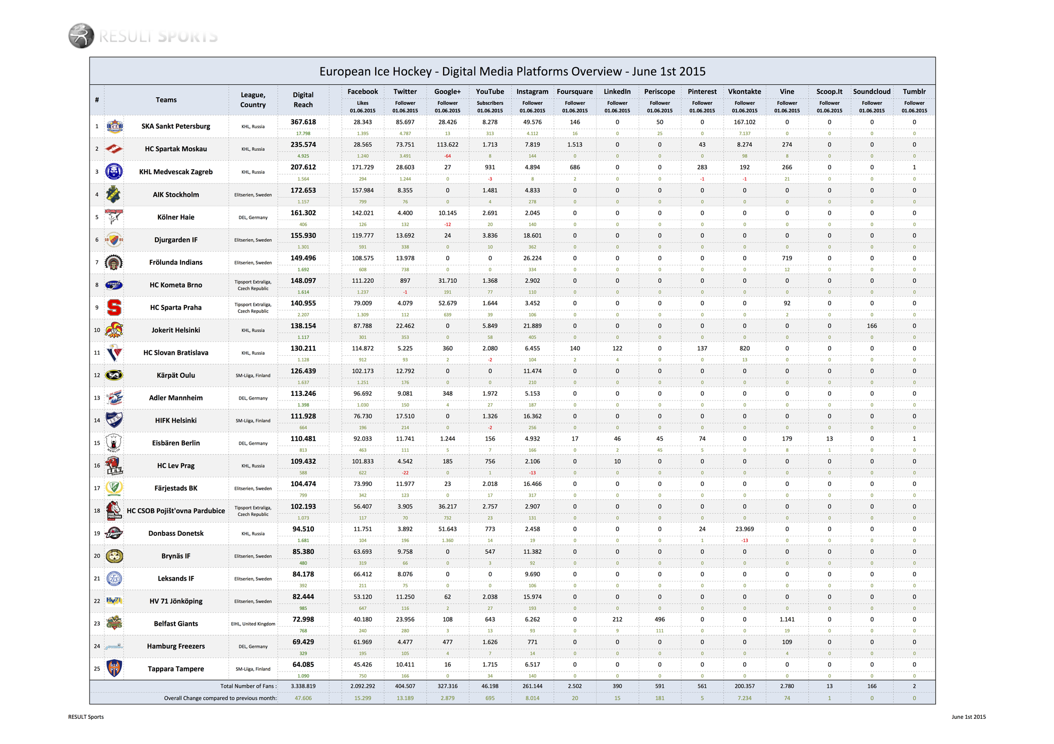
Task: Click the Donbass Donetsk team name
Action: [175, 533]
